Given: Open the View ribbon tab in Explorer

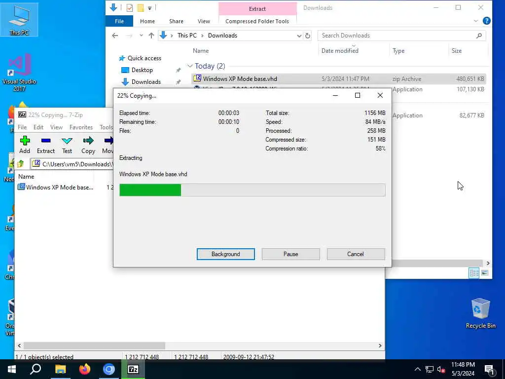Looking at the screenshot, I should tap(204, 21).
